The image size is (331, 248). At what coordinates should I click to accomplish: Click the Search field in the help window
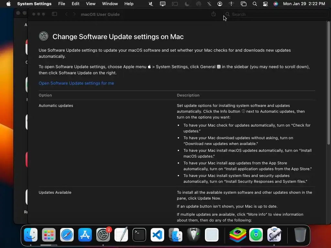[275, 14]
